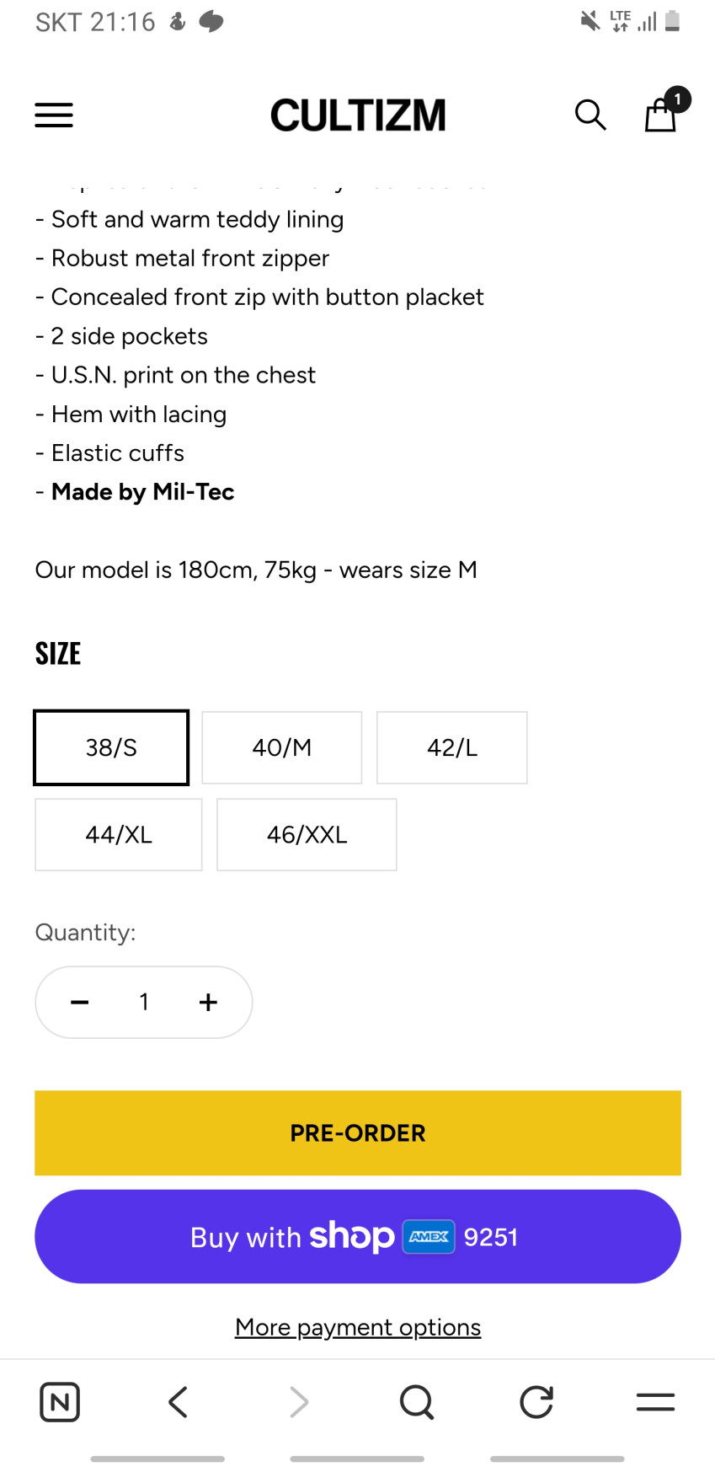Tap Buy with Shop button
This screenshot has height=1472, width=715.
click(358, 1236)
